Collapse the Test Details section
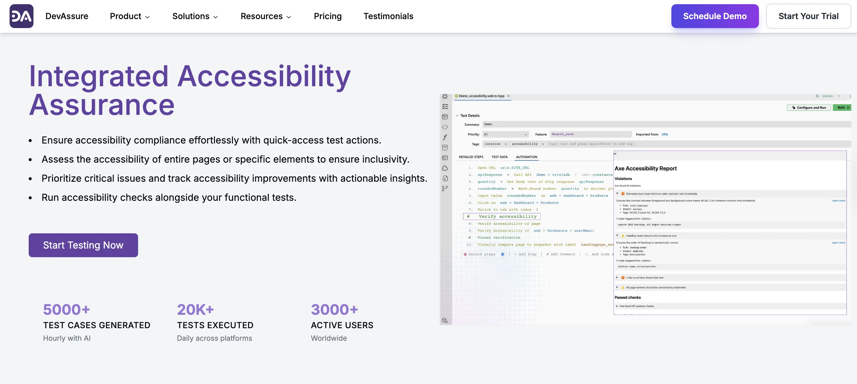 (x=458, y=115)
